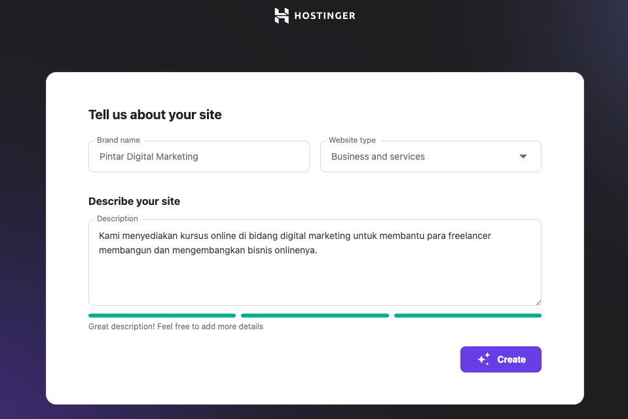Click the Description floating label

117,218
